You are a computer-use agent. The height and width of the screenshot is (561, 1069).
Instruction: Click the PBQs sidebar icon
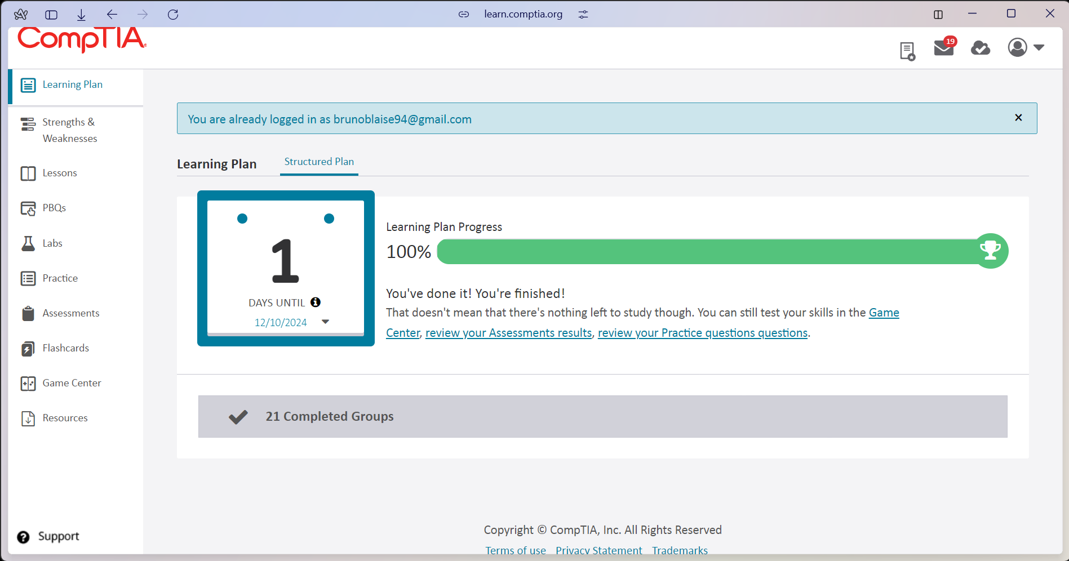point(28,208)
